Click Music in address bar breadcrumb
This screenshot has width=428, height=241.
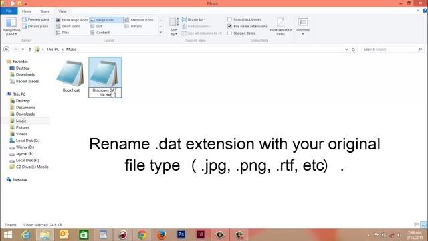tap(72, 49)
